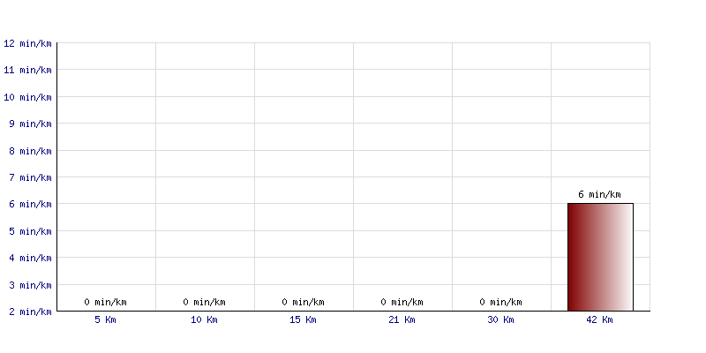Image resolution: width=706 pixels, height=353 pixels.
Task: Click the 9 min/km y-axis label
Action: pos(30,124)
